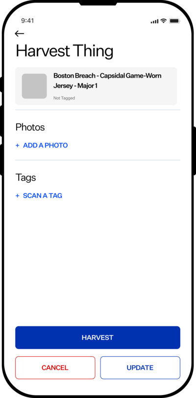Click the SCAN A TAG link
Viewport: 196px width, 398px height.
(43, 196)
